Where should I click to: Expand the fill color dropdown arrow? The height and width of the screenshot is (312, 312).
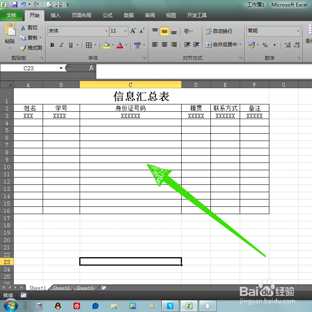pyautogui.click(x=113, y=45)
